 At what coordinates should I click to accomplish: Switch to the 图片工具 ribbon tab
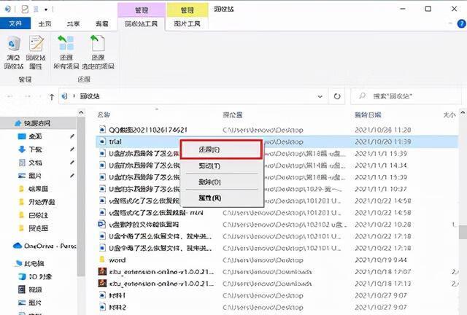[185, 23]
